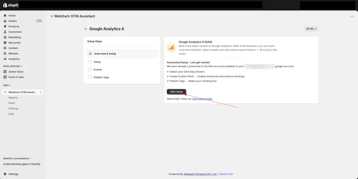The image size is (358, 179).
Task: Click the Markets globe icon
Action: click(5, 53)
